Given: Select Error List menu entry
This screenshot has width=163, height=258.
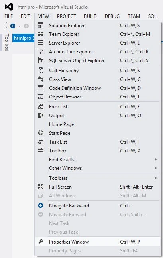Looking at the screenshot, I should point(98,106).
